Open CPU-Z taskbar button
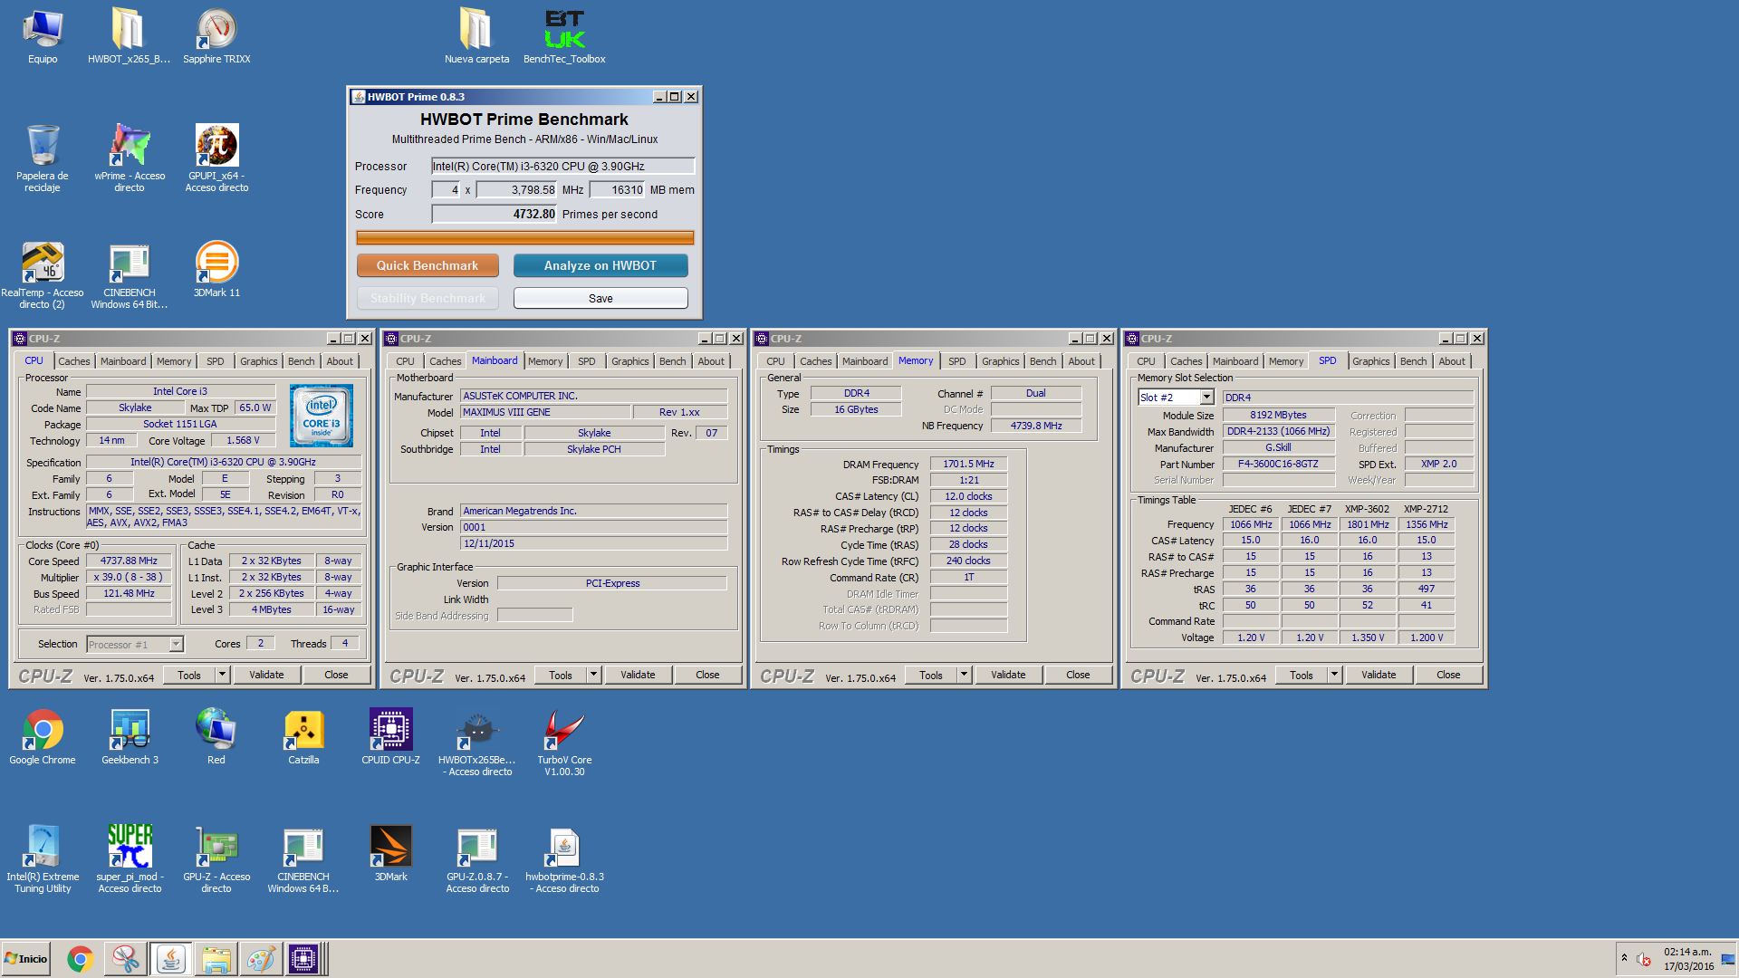 (x=303, y=959)
